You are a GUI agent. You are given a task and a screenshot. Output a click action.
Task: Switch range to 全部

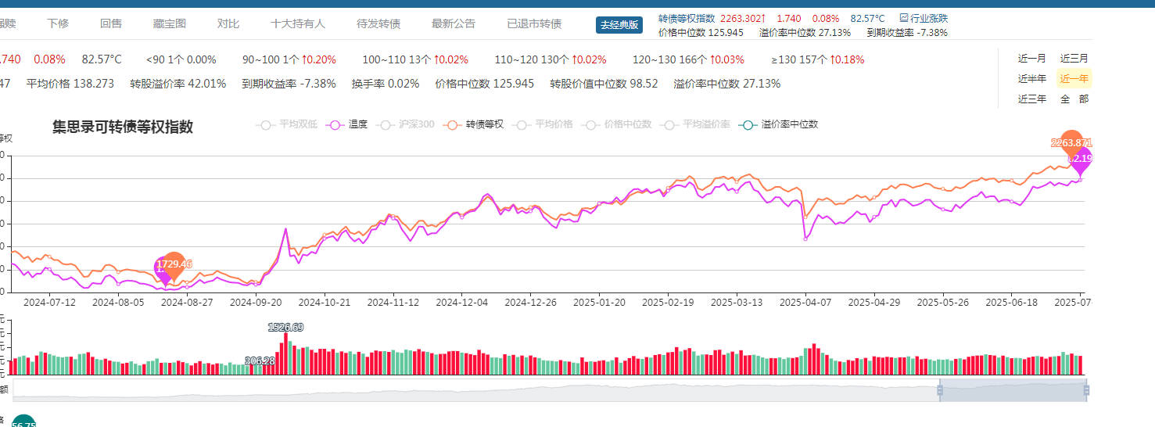tap(1074, 99)
